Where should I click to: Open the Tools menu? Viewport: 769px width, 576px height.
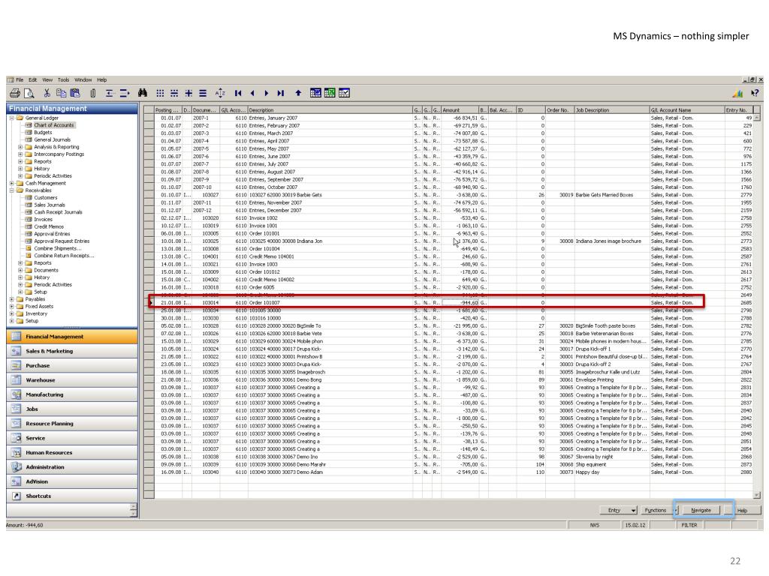[x=64, y=79]
